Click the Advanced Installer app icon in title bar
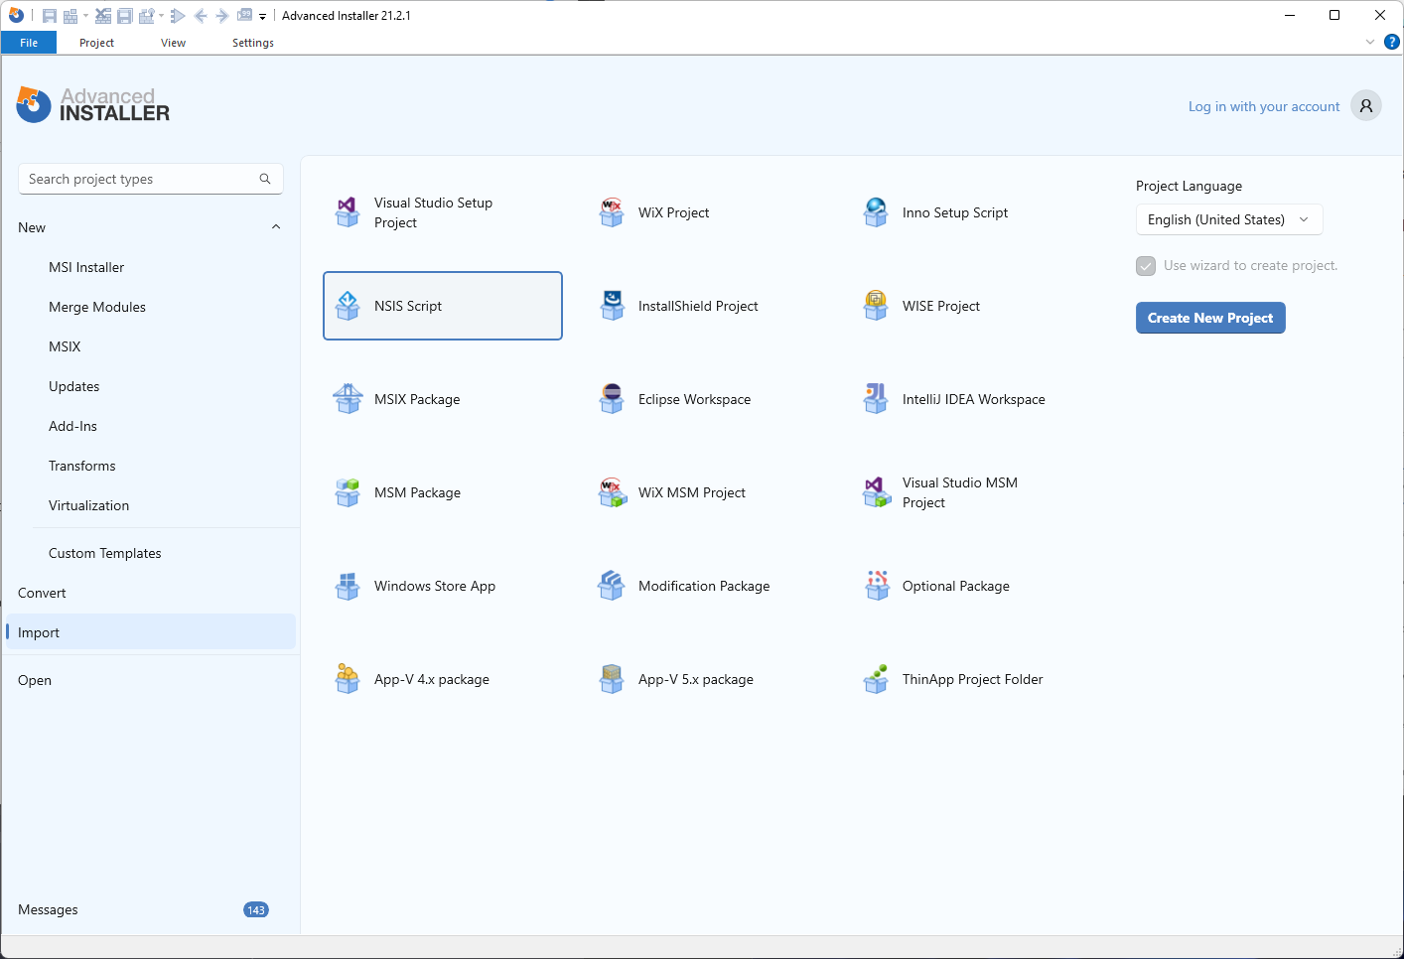 (x=16, y=15)
